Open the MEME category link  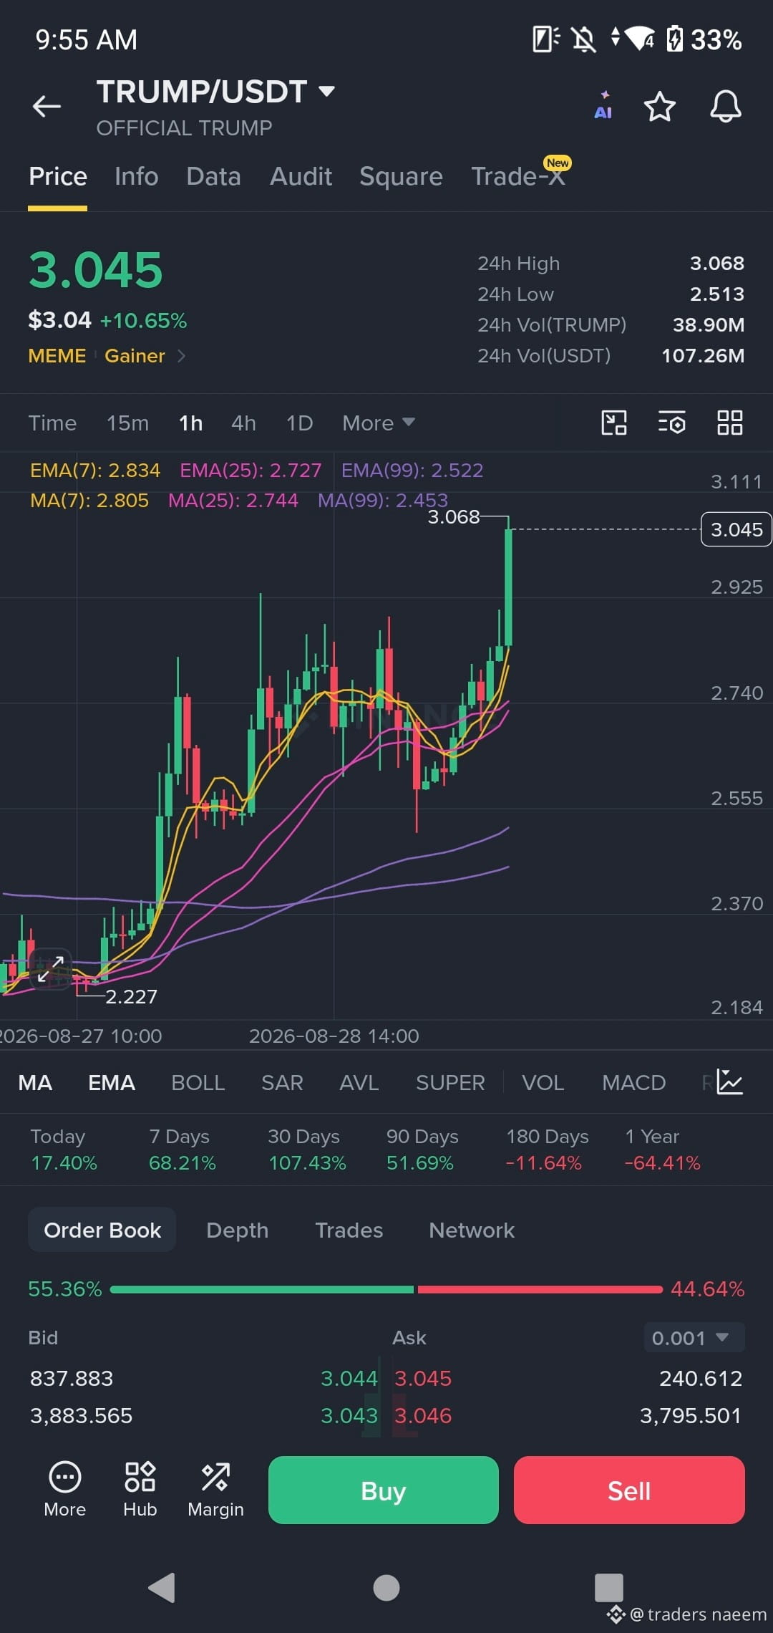[x=57, y=356]
